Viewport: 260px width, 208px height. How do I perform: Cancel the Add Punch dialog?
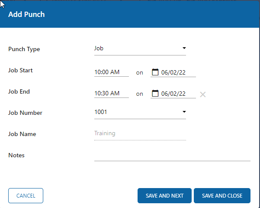[x=26, y=195]
